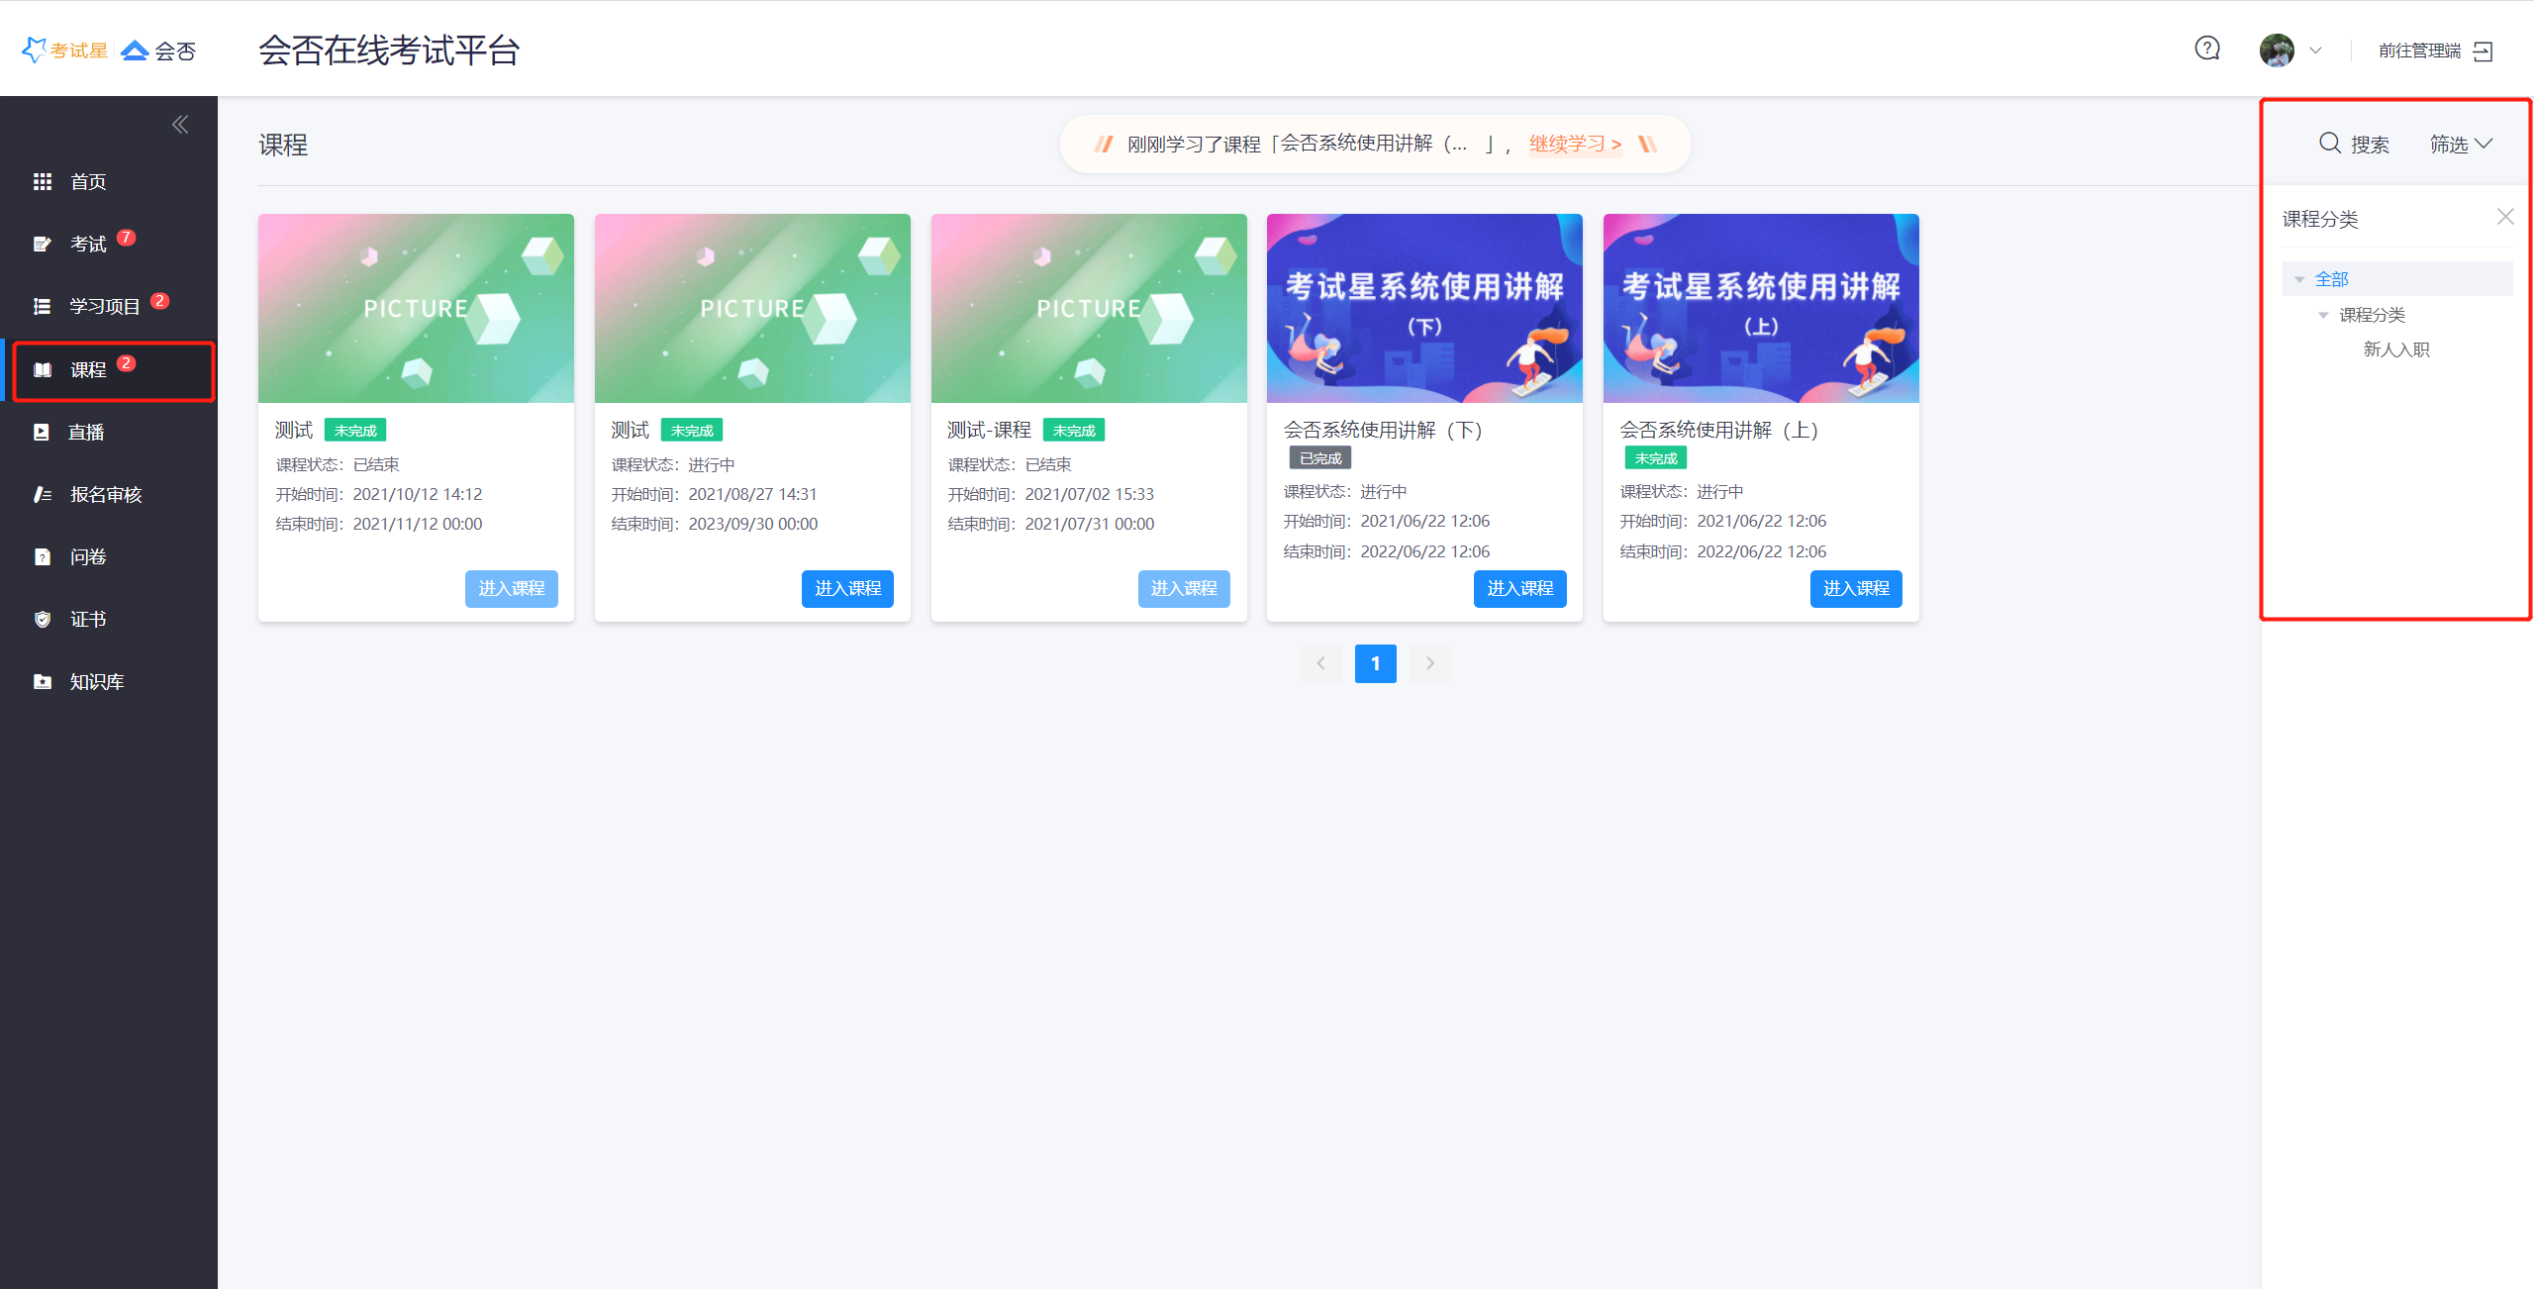Expand the 筛选 filter dropdown
This screenshot has width=2534, height=1289.
point(2460,145)
